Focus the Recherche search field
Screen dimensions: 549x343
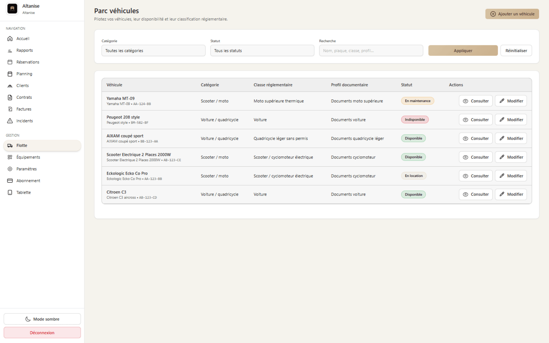tap(371, 51)
